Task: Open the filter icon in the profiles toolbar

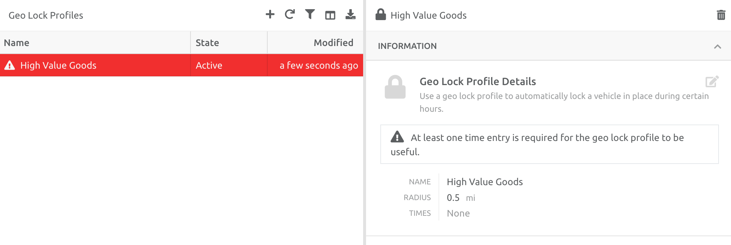Action: (x=309, y=15)
